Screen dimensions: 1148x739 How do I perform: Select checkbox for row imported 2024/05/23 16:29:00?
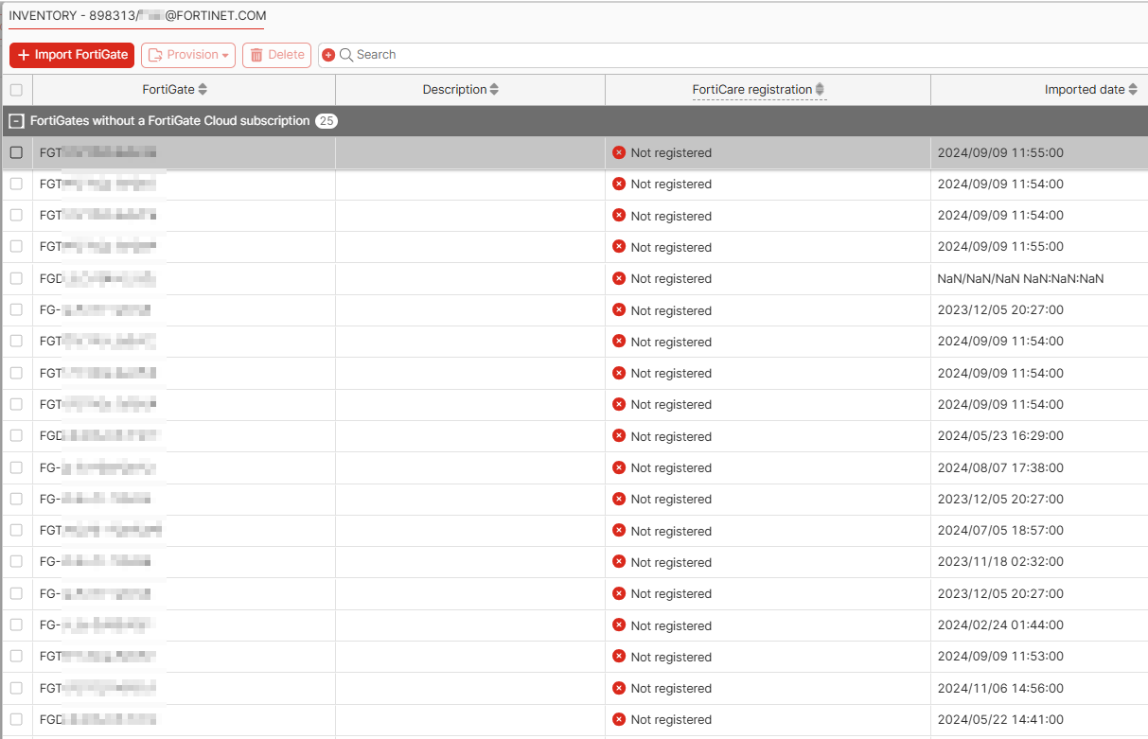click(16, 435)
